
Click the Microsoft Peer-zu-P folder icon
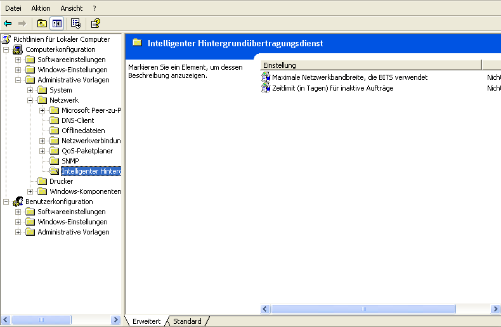55,110
